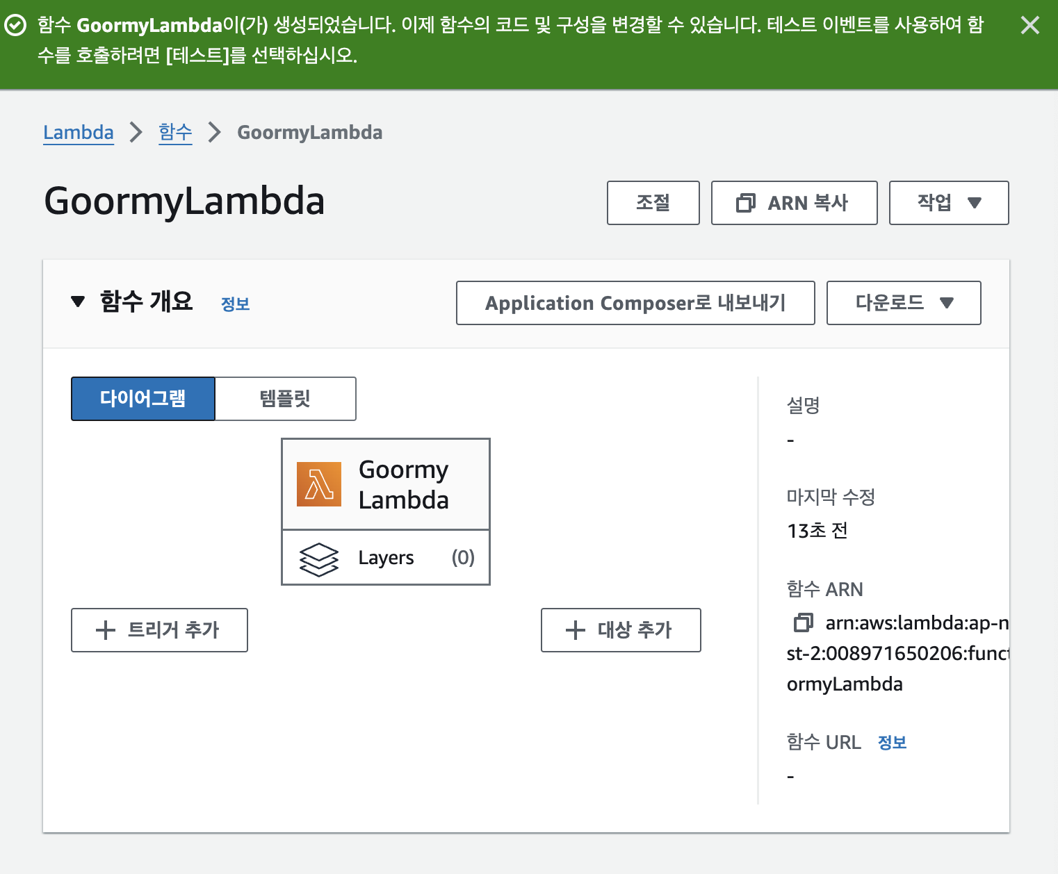
Task: Copy function ARN using copy icon
Action: coord(803,622)
